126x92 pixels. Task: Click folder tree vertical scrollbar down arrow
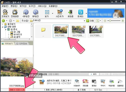coord(32,37)
